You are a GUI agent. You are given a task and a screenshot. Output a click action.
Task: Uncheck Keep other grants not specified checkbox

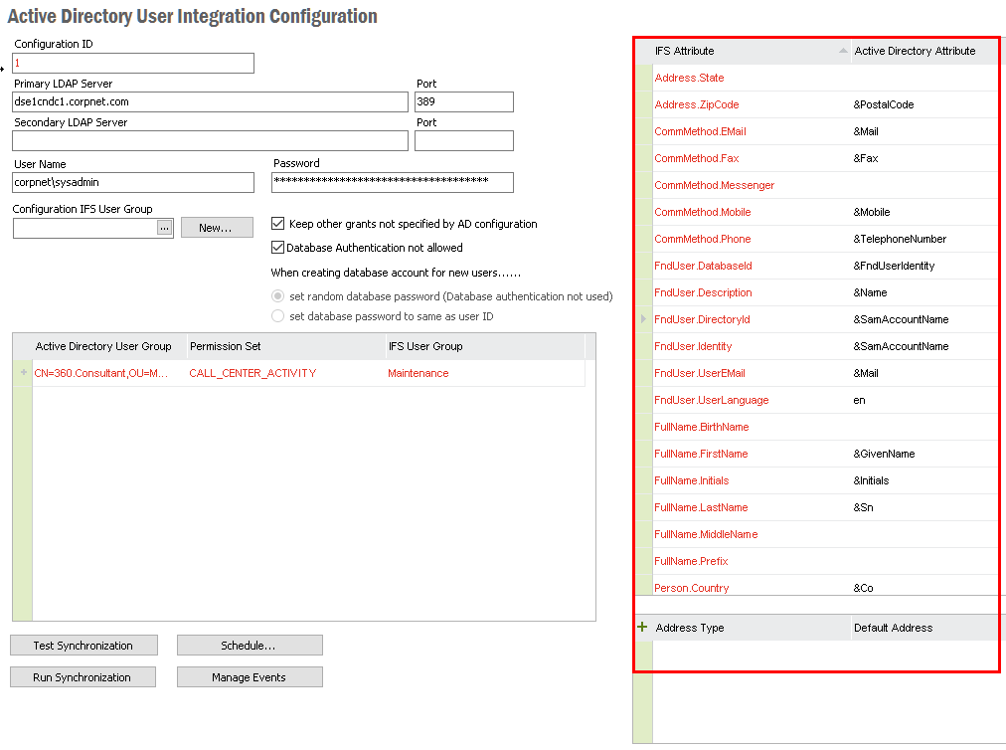(x=278, y=223)
